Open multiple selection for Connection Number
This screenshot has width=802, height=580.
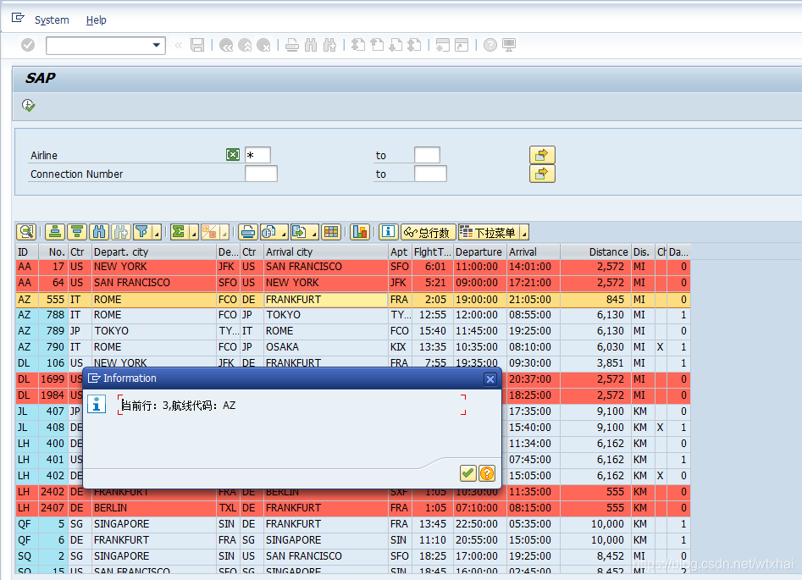[x=542, y=174]
